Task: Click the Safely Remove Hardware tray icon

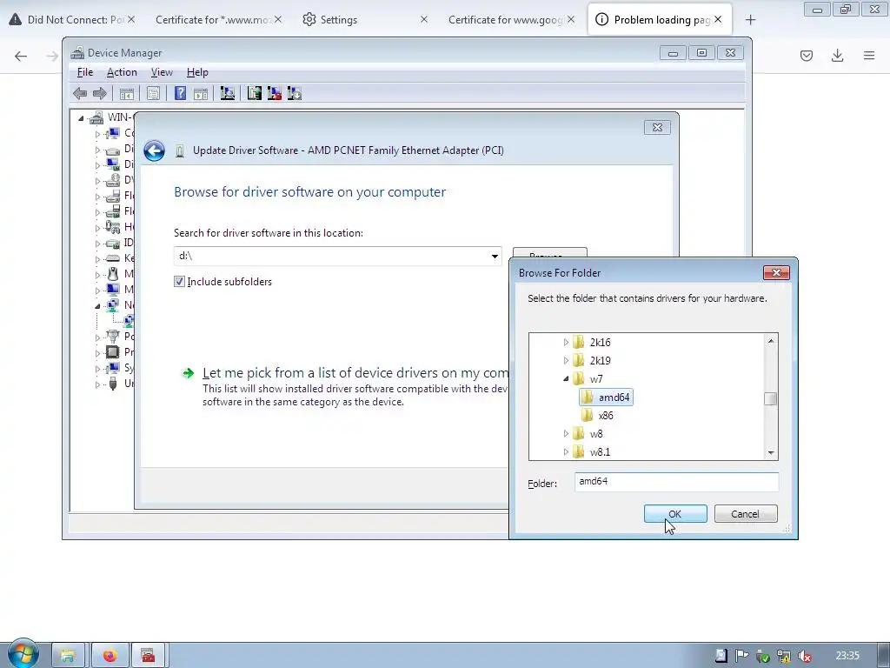Action: 763,656
